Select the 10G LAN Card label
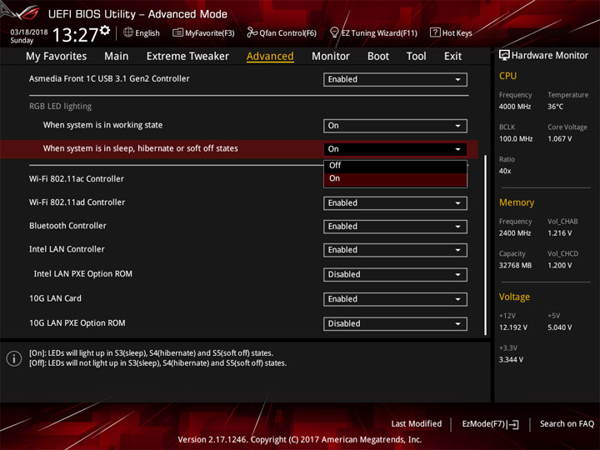Viewport: 600px width, 450px height. click(56, 298)
